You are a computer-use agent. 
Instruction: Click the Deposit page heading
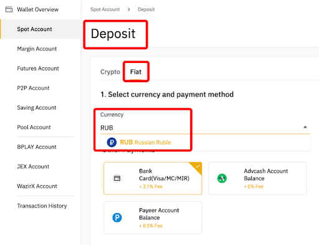coord(113,34)
